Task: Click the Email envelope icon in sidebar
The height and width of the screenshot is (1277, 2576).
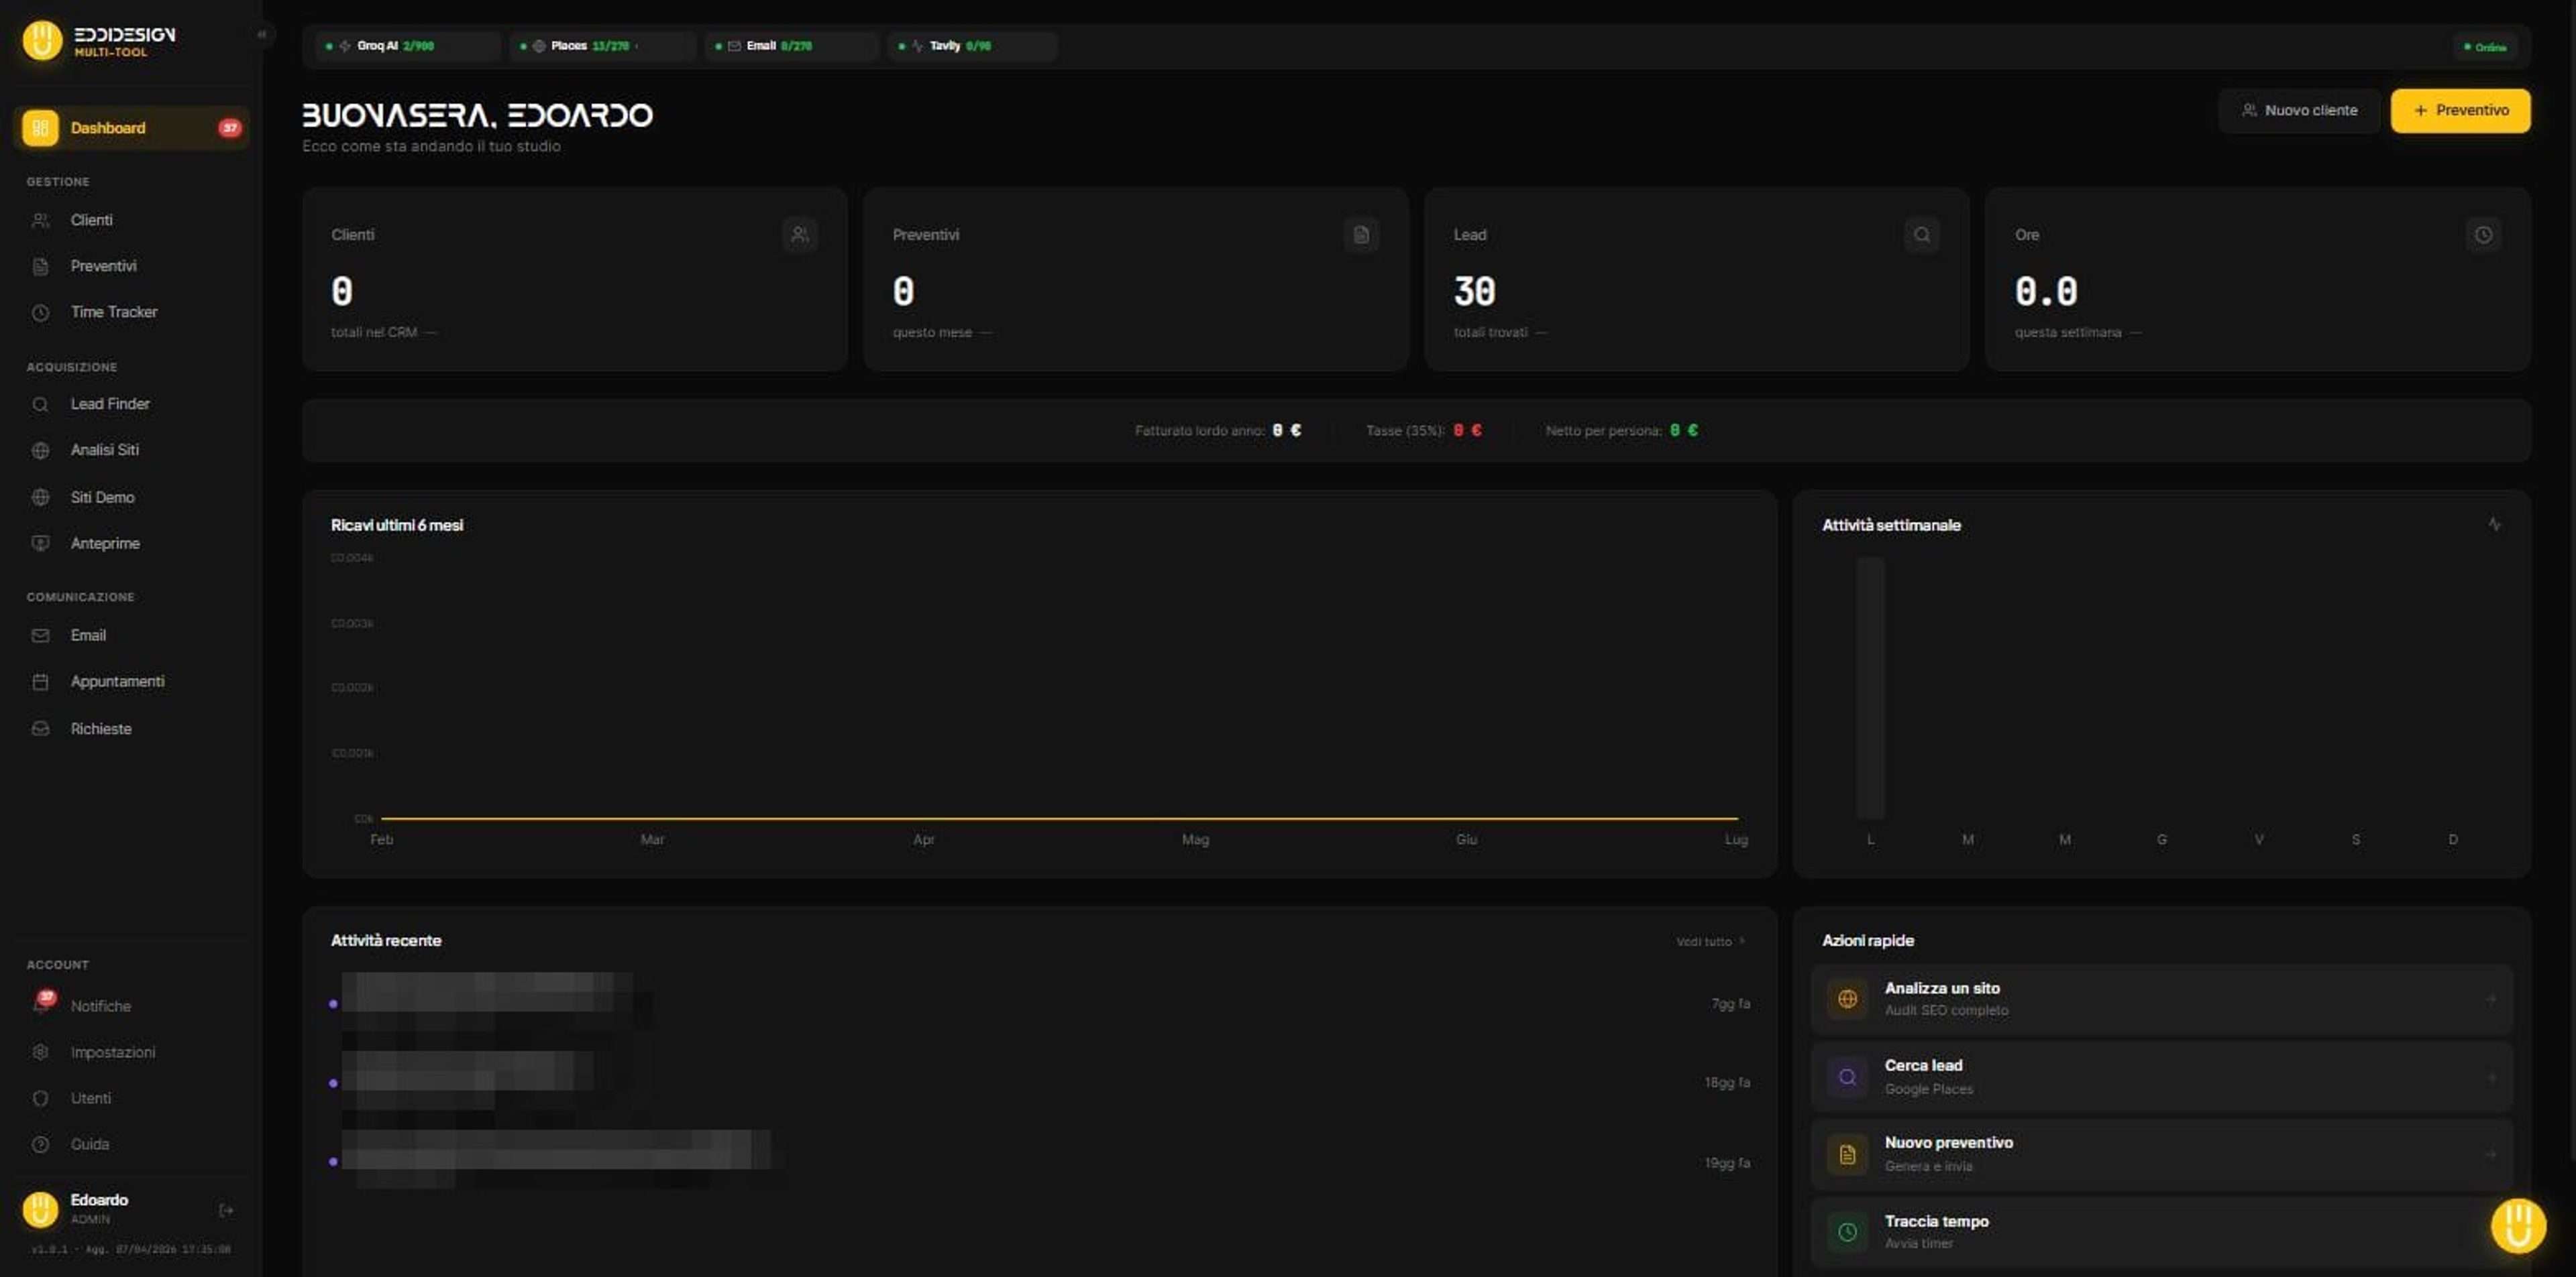Action: point(40,635)
